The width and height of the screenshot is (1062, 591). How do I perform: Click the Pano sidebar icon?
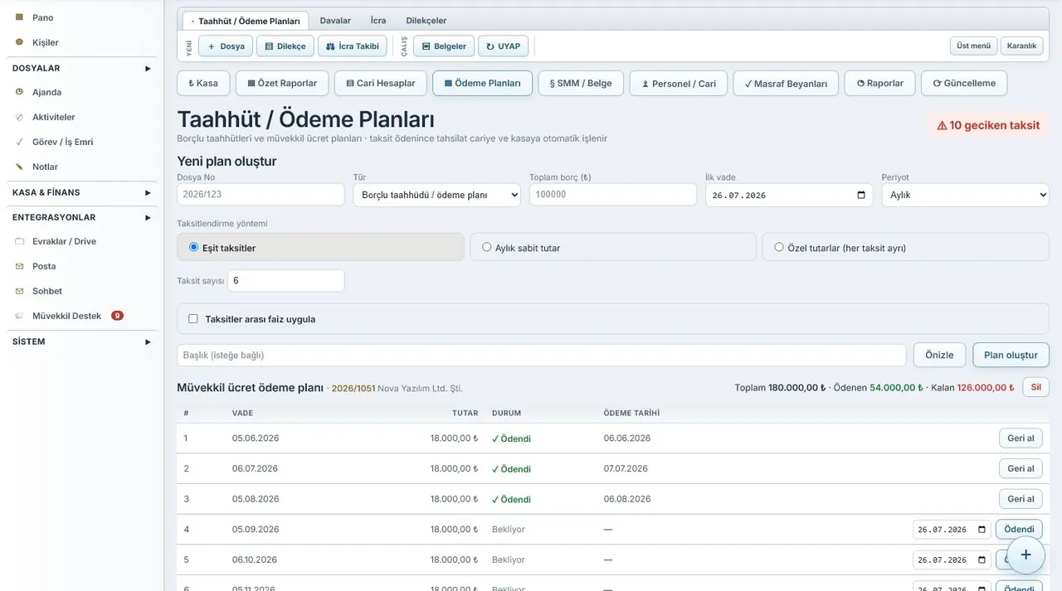click(x=19, y=17)
